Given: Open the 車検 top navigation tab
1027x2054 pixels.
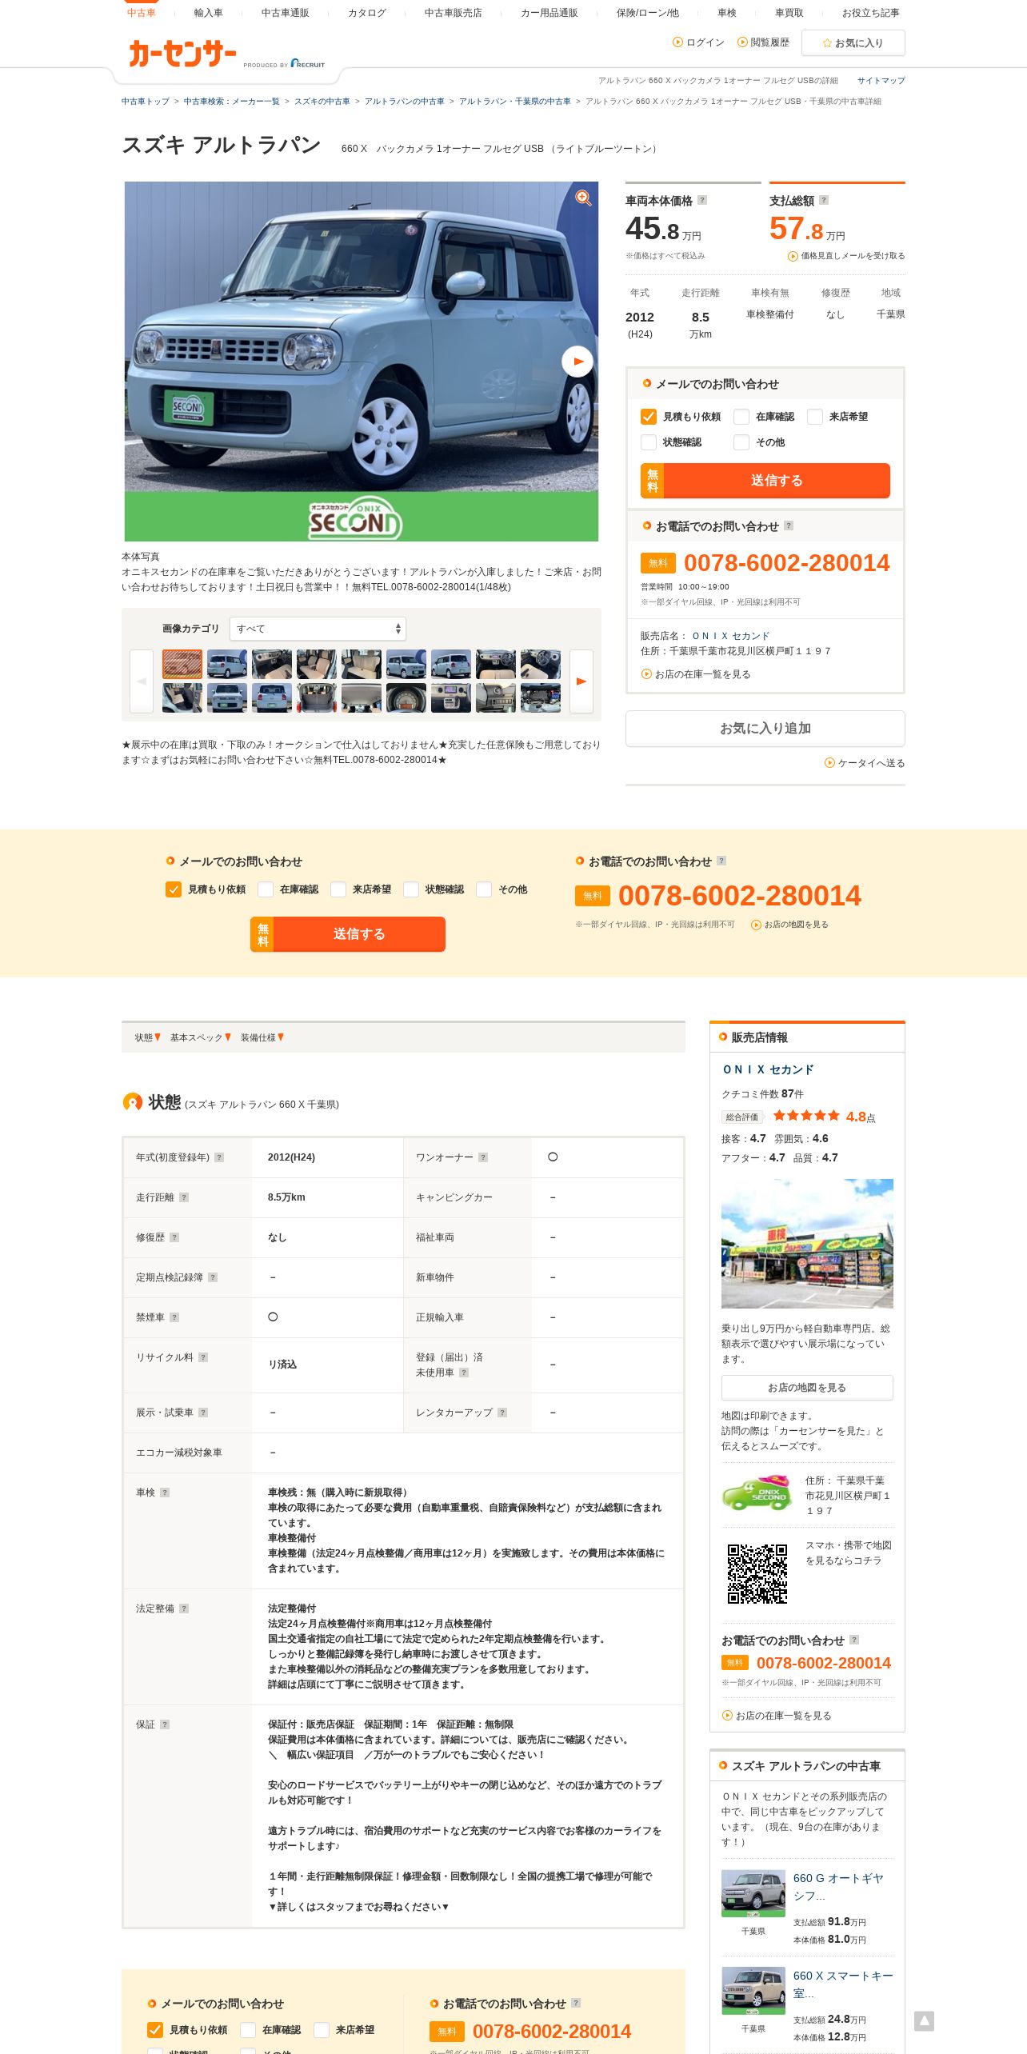Looking at the screenshot, I should pyautogui.click(x=726, y=13).
